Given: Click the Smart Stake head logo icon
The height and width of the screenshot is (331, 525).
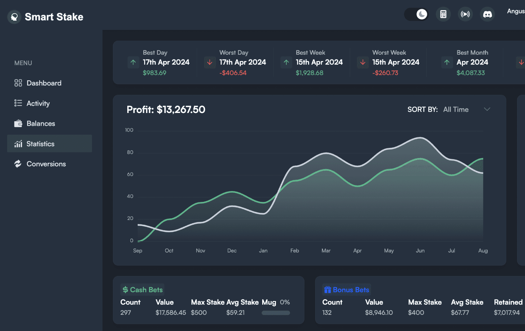Looking at the screenshot, I should [x=14, y=17].
